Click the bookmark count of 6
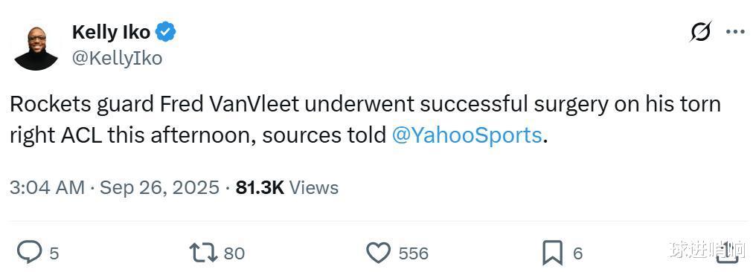Image resolution: width=756 pixels, height=272 pixels. point(577,253)
